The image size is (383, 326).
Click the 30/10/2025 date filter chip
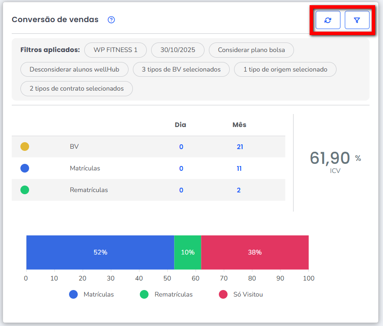(178, 50)
